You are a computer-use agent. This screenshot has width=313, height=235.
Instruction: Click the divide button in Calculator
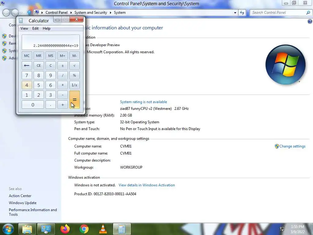tap(62, 75)
